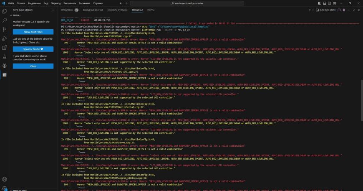Click the Close button in sidebar
363x191 pixels.
(33, 66)
